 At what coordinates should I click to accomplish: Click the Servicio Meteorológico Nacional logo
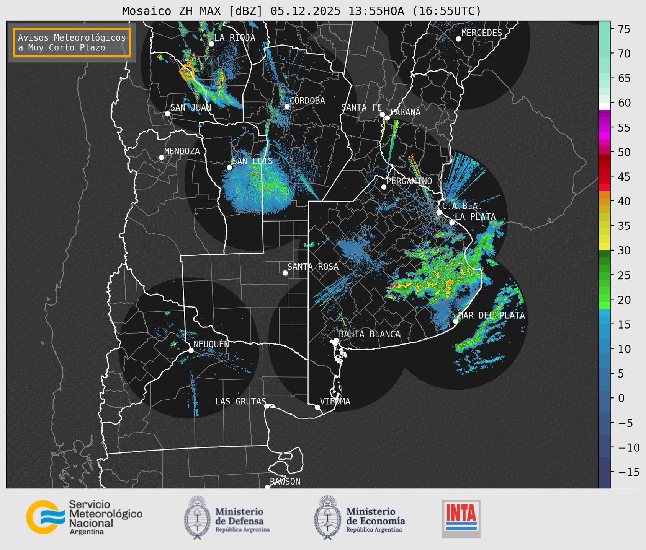point(84,517)
